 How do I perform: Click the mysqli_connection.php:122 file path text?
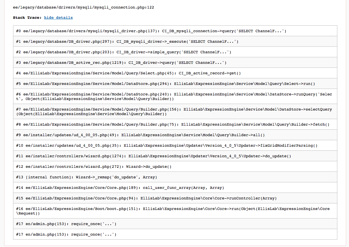pyautogui.click(x=83, y=7)
